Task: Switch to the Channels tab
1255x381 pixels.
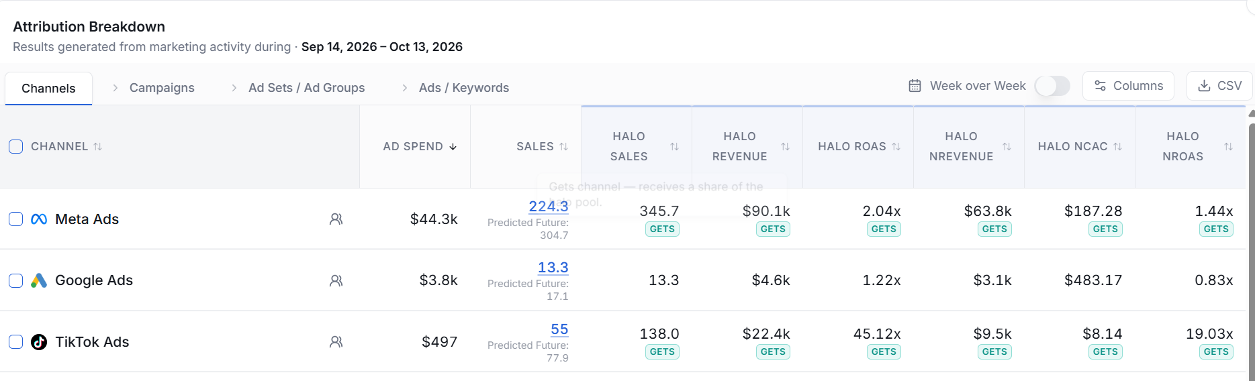Action: [x=48, y=89]
